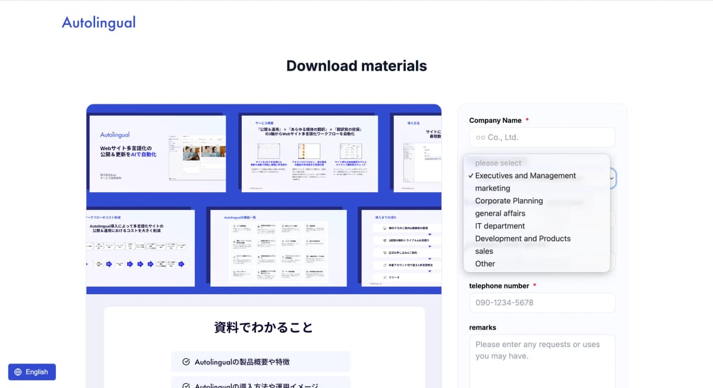Image resolution: width=713 pixels, height=388 pixels.
Task: Open the service overview slide thumbnail
Action: (x=308, y=153)
